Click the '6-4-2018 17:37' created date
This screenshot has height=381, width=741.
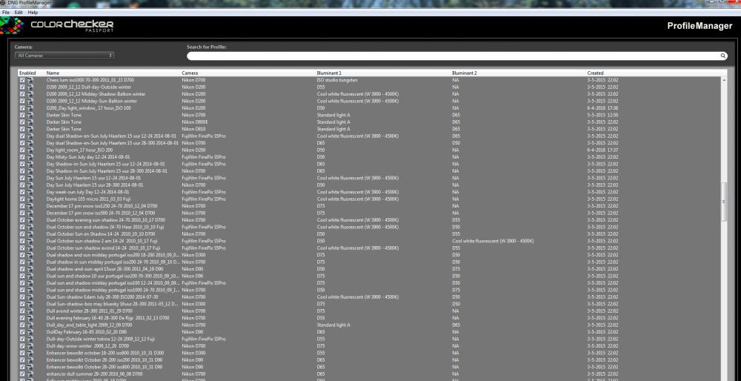(x=602, y=150)
